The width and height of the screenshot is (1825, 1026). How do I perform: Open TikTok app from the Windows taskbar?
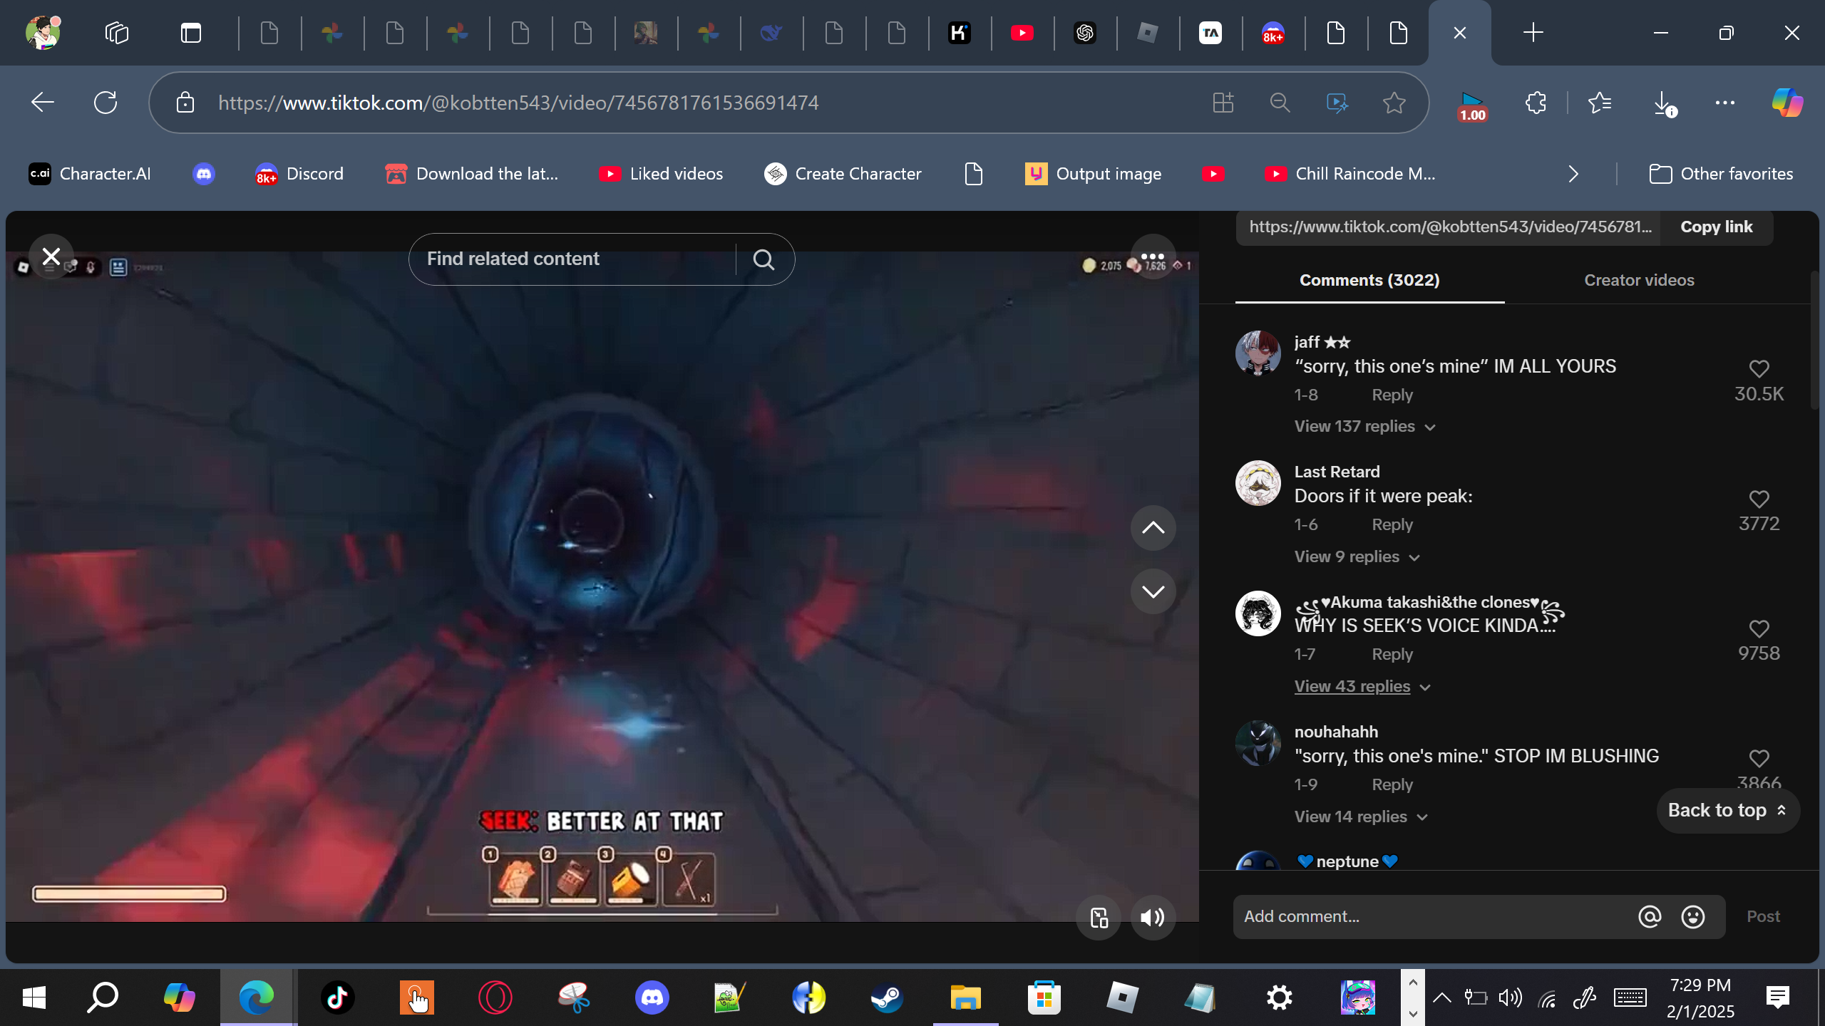pos(337,997)
